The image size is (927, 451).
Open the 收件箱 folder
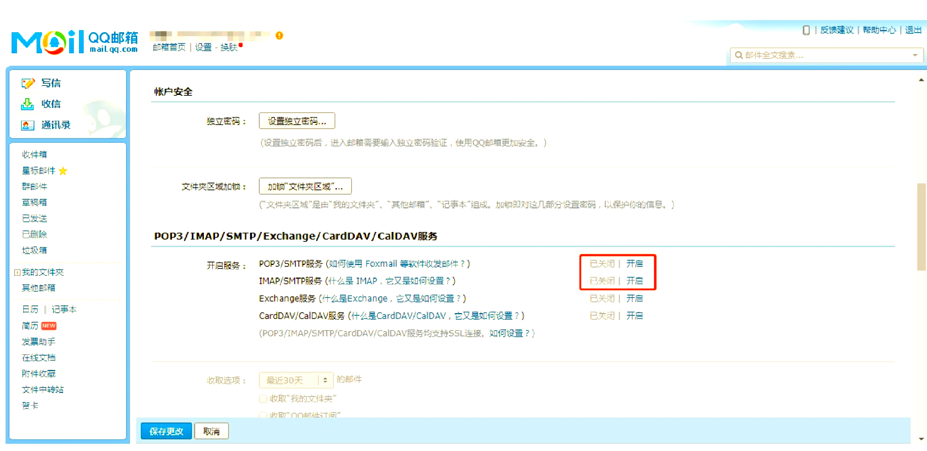pyautogui.click(x=34, y=155)
